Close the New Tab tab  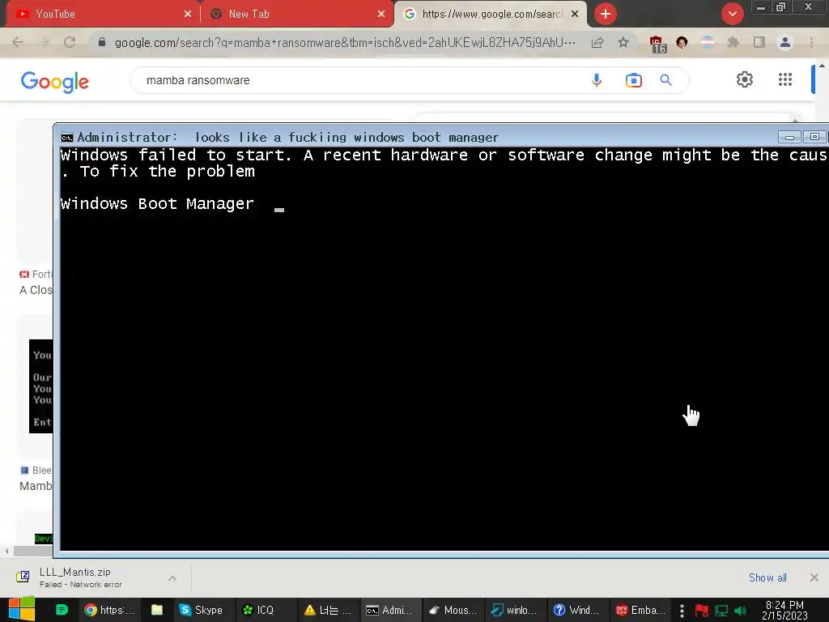[381, 15]
